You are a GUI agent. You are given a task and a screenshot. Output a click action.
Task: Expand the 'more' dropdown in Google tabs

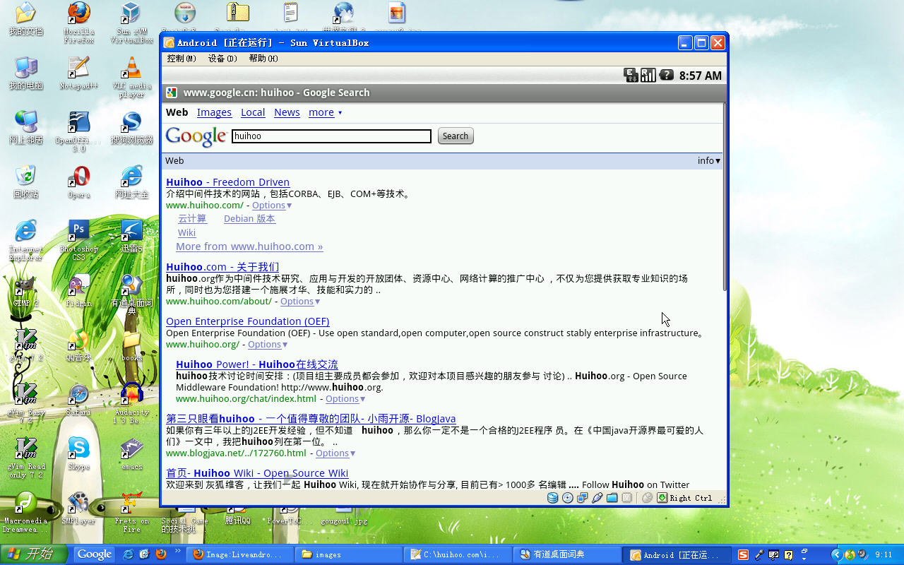[325, 112]
